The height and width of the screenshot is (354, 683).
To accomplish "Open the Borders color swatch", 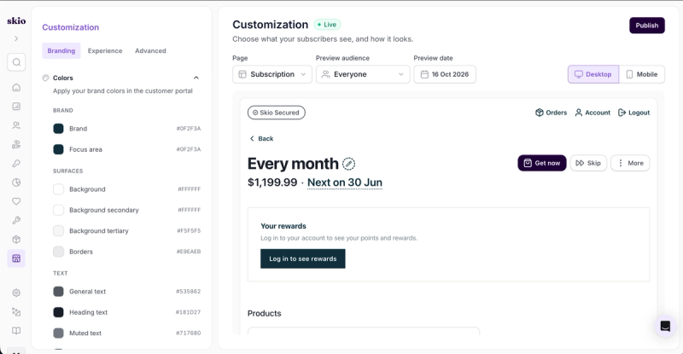I will coord(58,252).
